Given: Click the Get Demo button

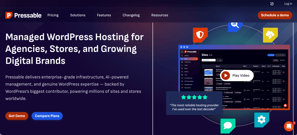Looking at the screenshot, I should tap(17, 116).
